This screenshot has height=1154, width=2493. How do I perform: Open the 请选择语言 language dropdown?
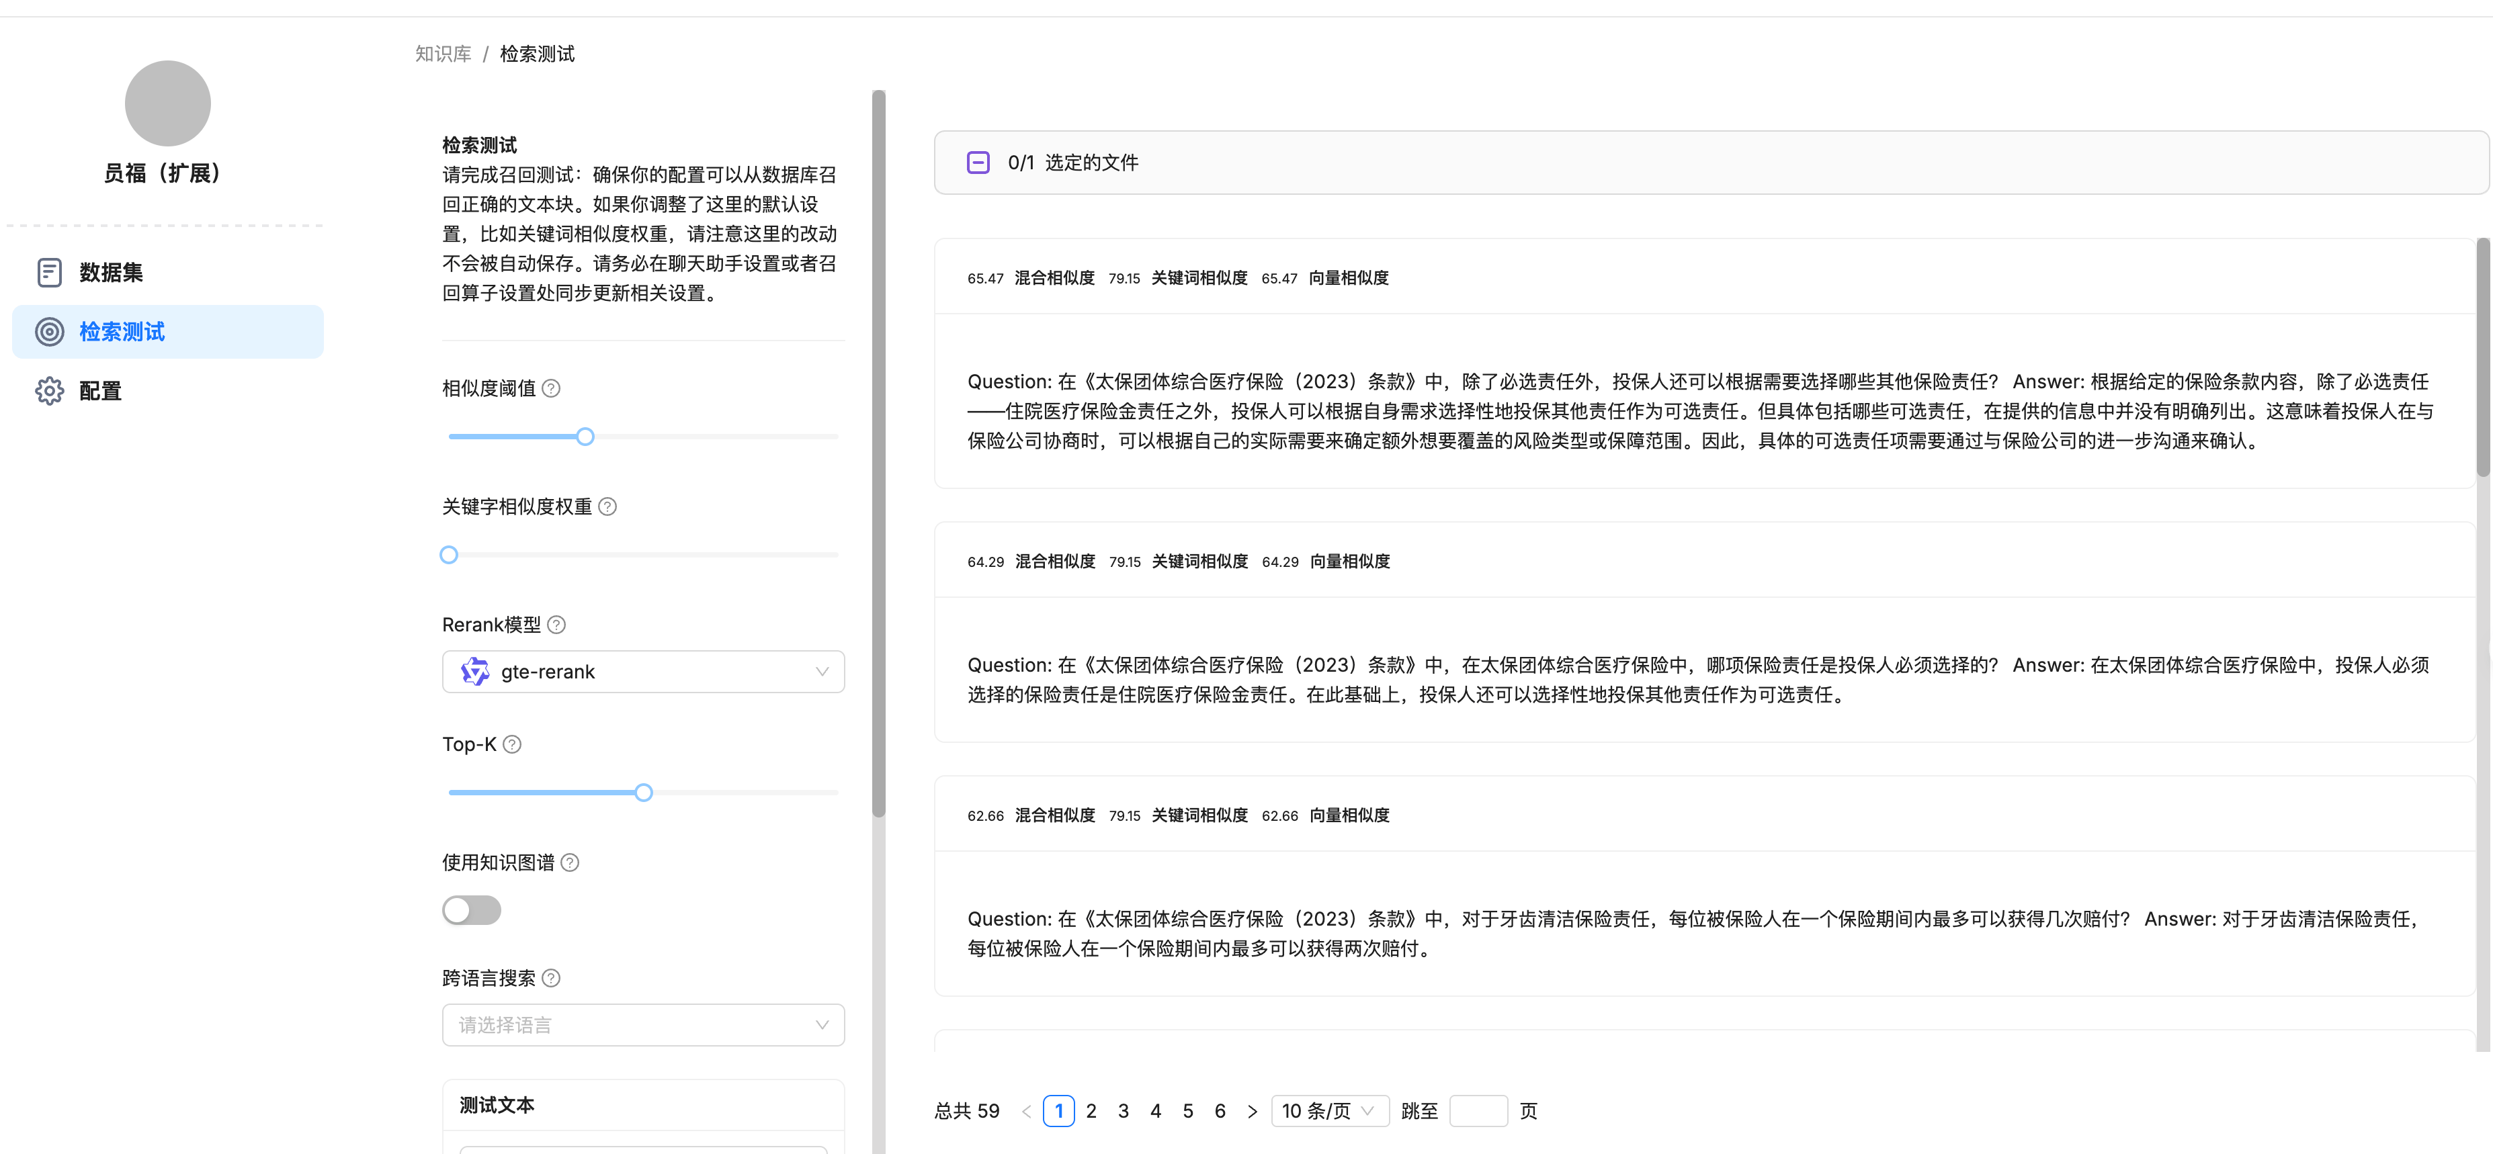click(x=642, y=1024)
